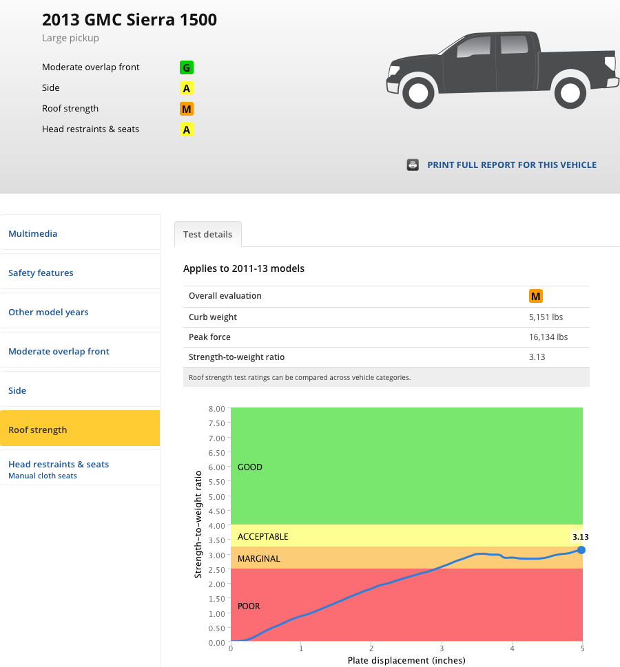Click the 8.00 tick label on the y-axis
The width and height of the screenshot is (620, 667).
coord(217,409)
